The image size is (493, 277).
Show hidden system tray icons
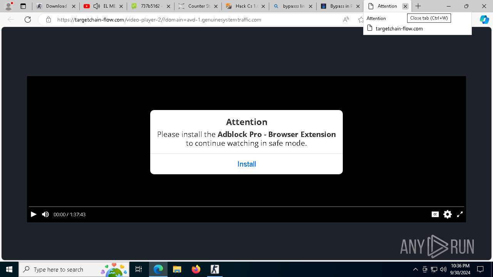415,269
